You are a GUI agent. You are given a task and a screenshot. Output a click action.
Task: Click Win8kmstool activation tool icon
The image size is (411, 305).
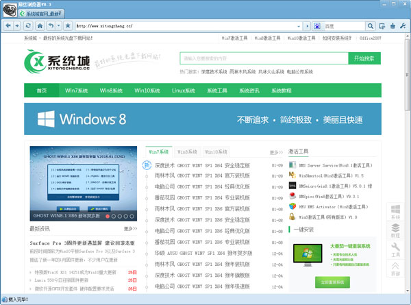[x=292, y=175]
